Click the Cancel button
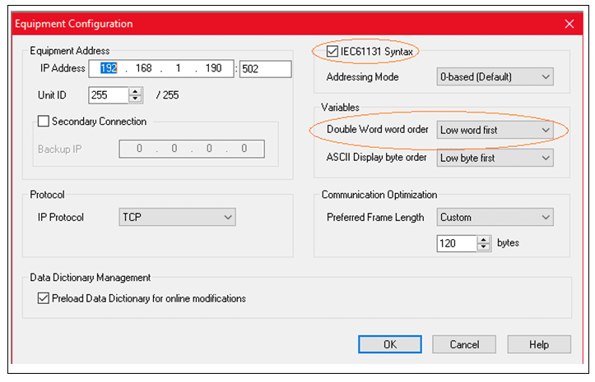This screenshot has width=595, height=382. tap(464, 344)
